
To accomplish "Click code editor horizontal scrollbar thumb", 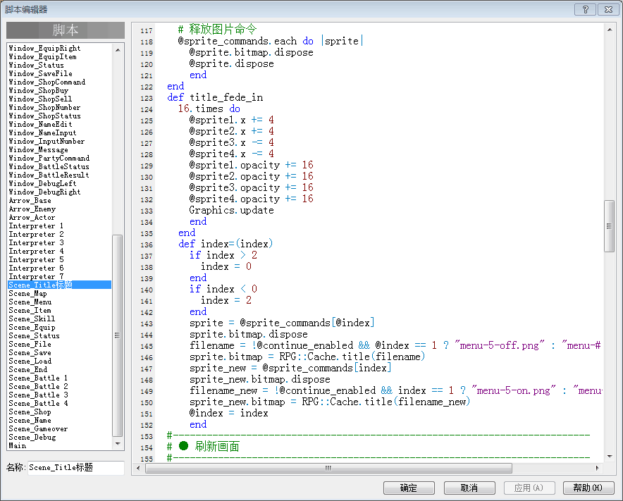I will (x=328, y=468).
